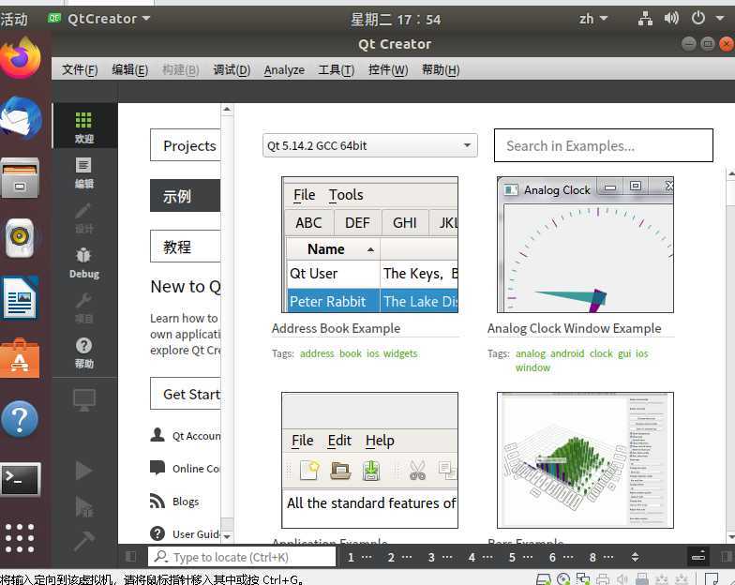Open Terminal from the dock
Screen dimensions: 735x585
21,479
